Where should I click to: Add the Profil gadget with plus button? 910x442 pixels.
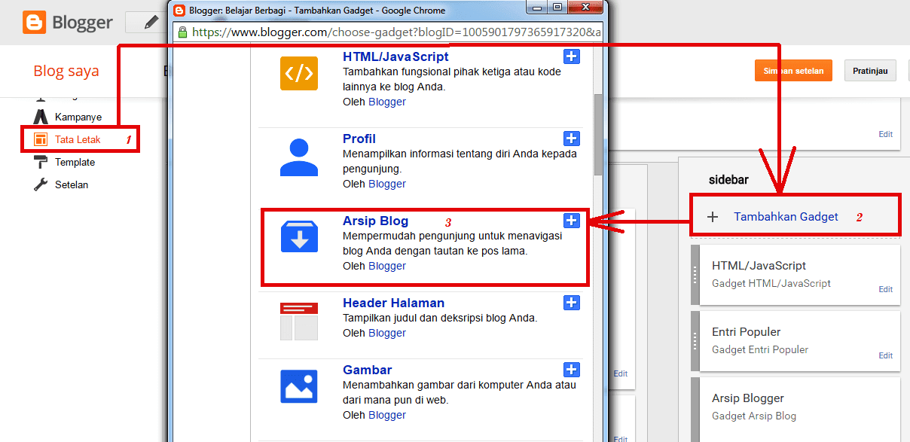pos(572,139)
